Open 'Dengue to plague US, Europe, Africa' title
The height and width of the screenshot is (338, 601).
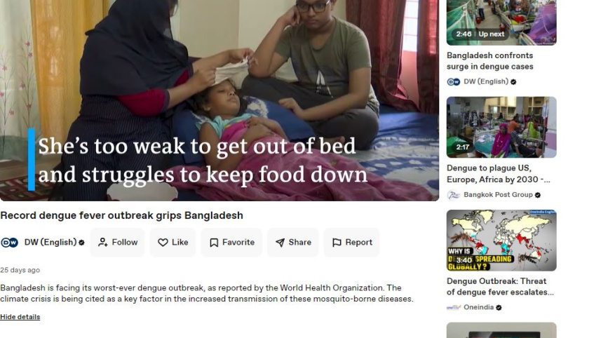(x=499, y=174)
